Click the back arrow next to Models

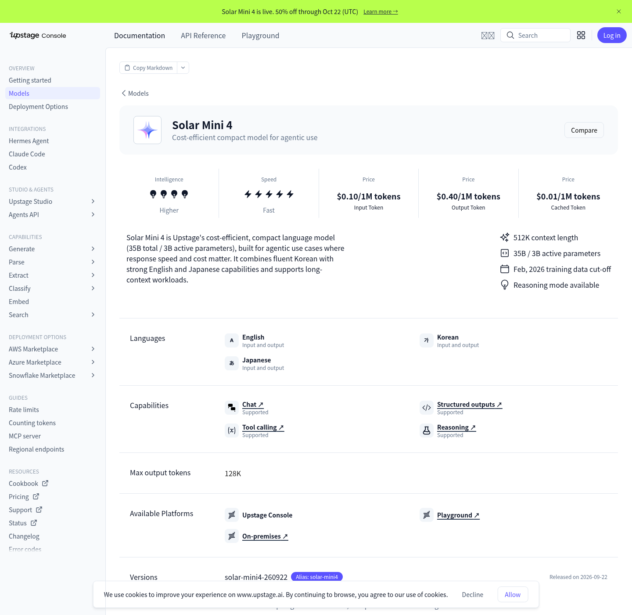click(124, 93)
